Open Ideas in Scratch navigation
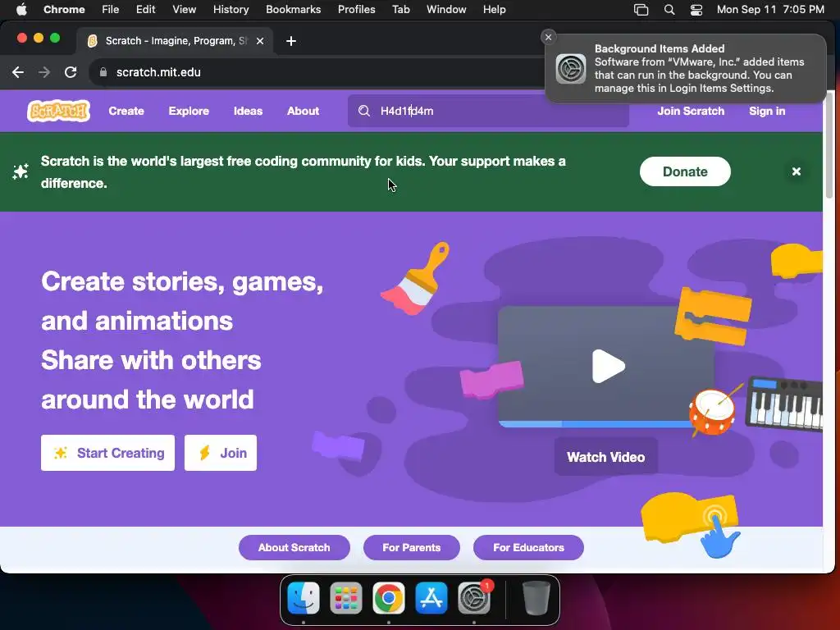 pos(248,111)
